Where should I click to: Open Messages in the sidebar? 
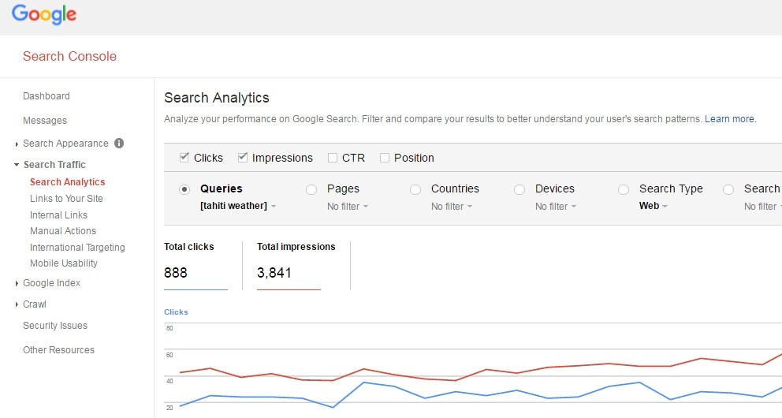45,120
